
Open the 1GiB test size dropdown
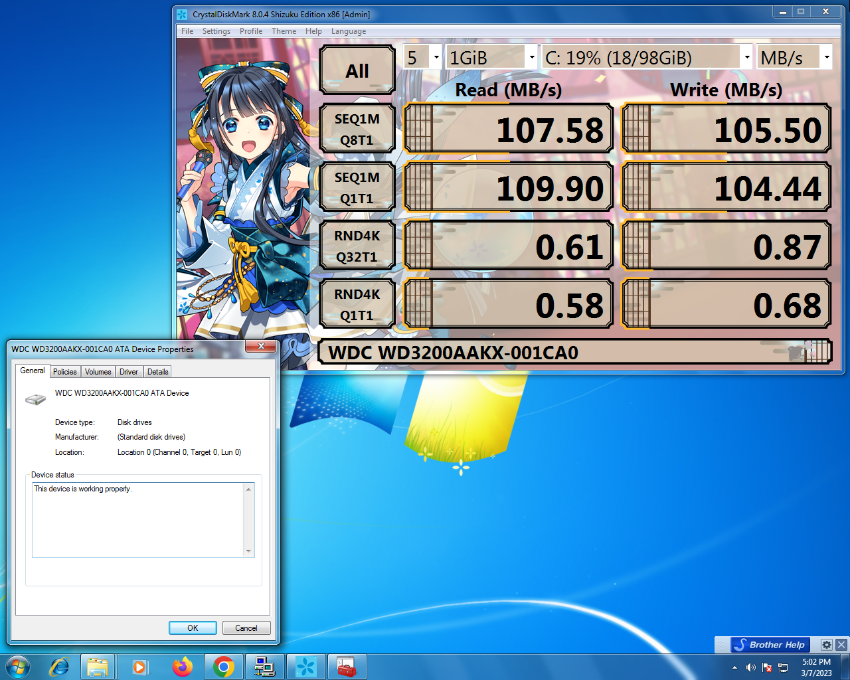pyautogui.click(x=491, y=57)
